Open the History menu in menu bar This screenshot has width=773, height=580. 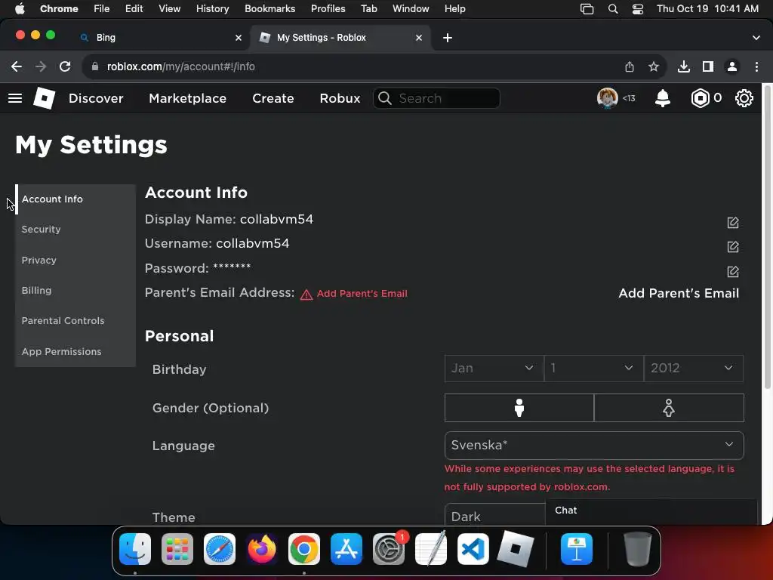tap(212, 9)
